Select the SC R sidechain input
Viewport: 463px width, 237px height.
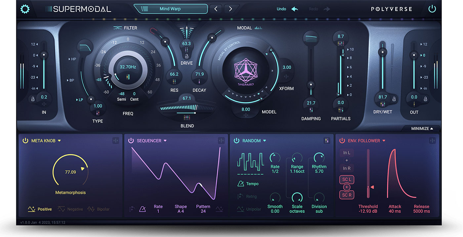click(347, 195)
